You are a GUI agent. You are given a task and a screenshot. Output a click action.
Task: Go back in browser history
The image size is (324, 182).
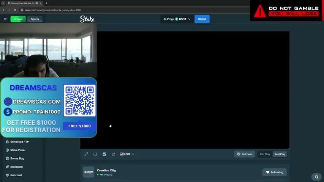[x=3, y=10]
